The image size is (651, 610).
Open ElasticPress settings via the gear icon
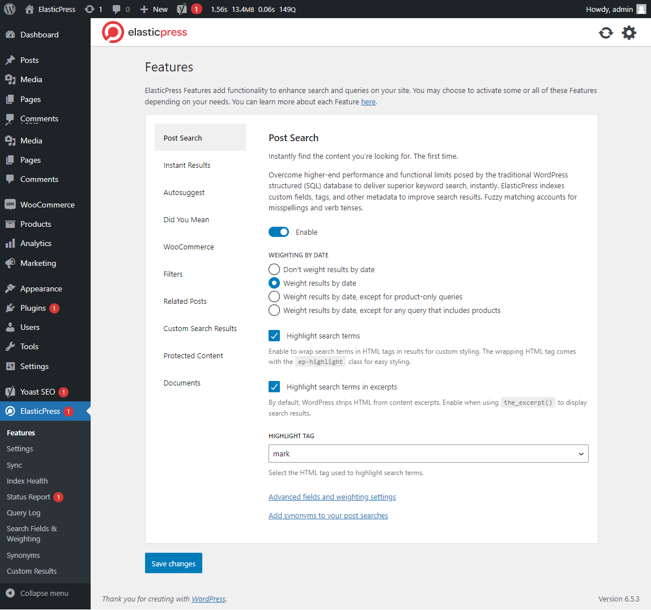[x=629, y=32]
